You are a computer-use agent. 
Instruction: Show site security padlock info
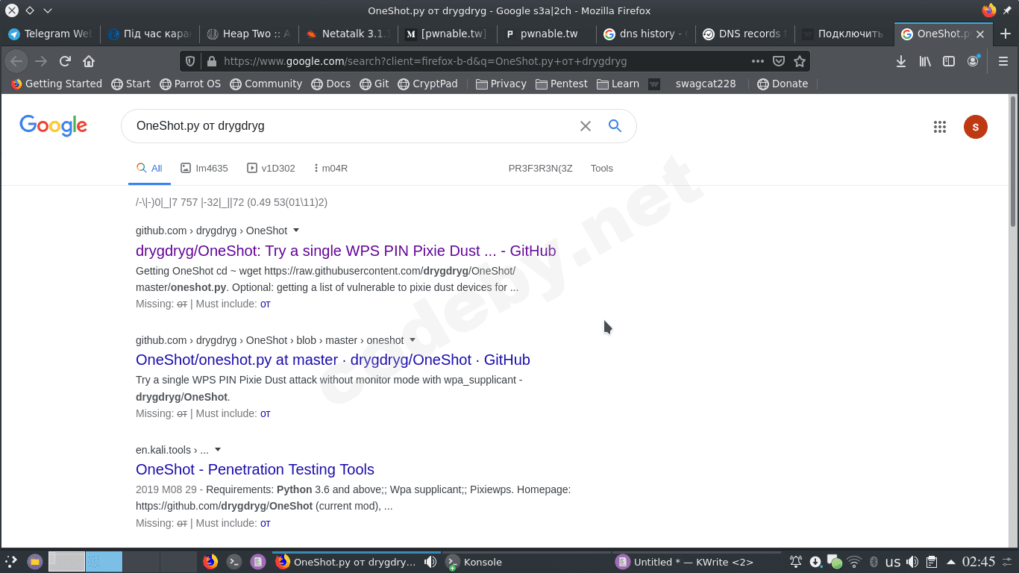[212, 61]
